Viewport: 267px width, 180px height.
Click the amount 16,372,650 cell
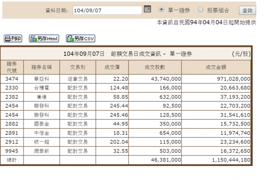216,151
